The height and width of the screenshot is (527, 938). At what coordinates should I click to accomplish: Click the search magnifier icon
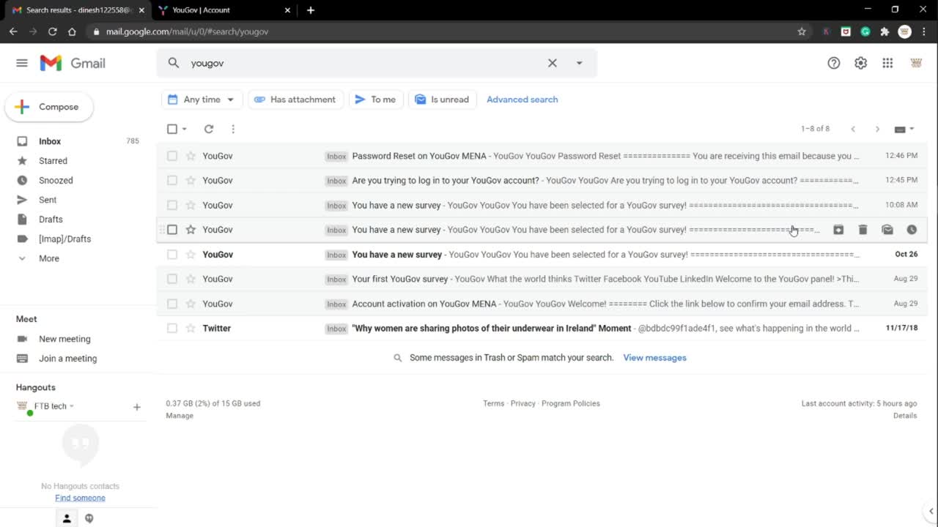click(174, 63)
